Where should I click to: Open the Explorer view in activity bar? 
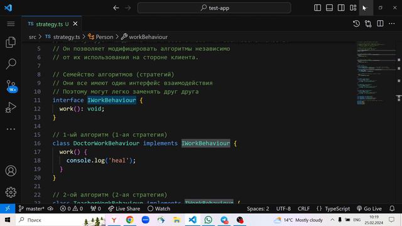point(11,42)
